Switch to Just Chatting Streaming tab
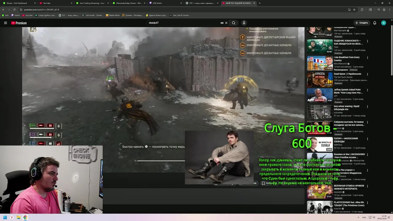Screen dimensions: 393x221 tap(92, 3)
